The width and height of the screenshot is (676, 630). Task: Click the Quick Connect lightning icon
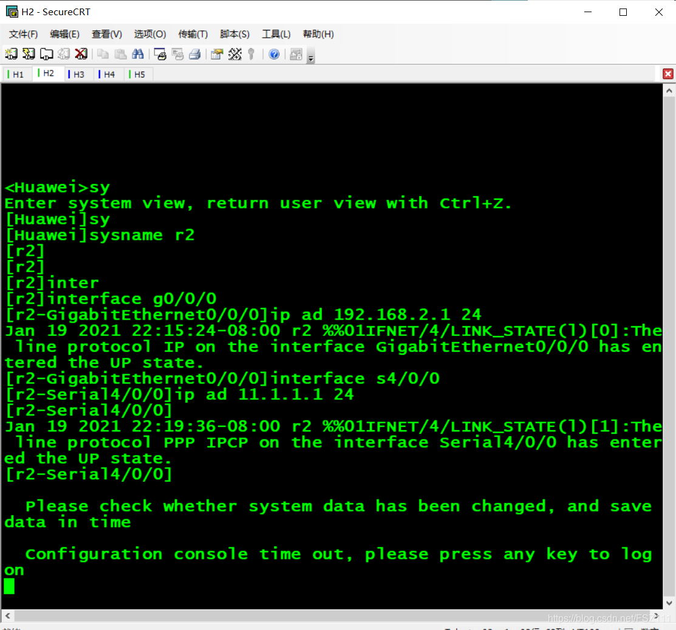tap(29, 54)
